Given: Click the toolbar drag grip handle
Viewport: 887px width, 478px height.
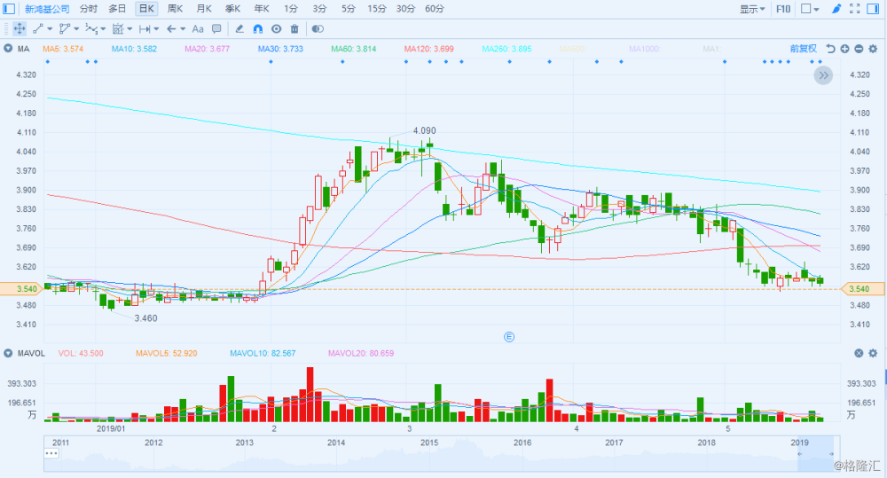Looking at the screenshot, I should (6, 29).
